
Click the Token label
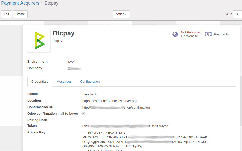(x=32, y=126)
